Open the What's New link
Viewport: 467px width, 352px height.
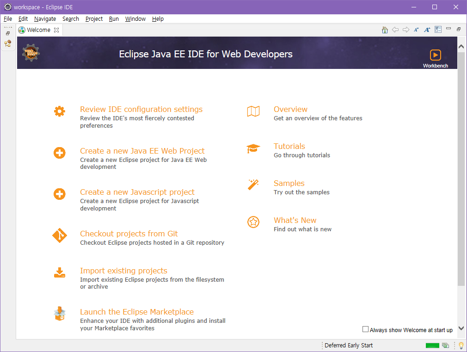(295, 220)
